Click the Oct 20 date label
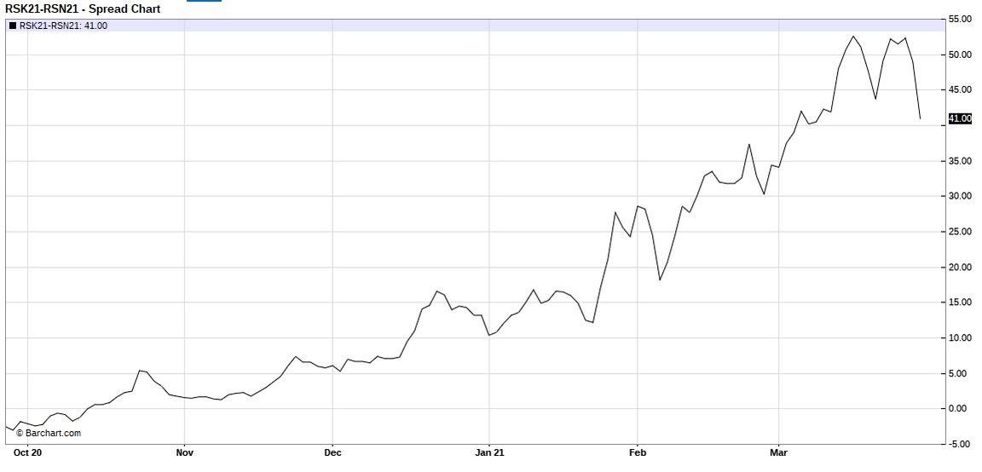 click(28, 452)
